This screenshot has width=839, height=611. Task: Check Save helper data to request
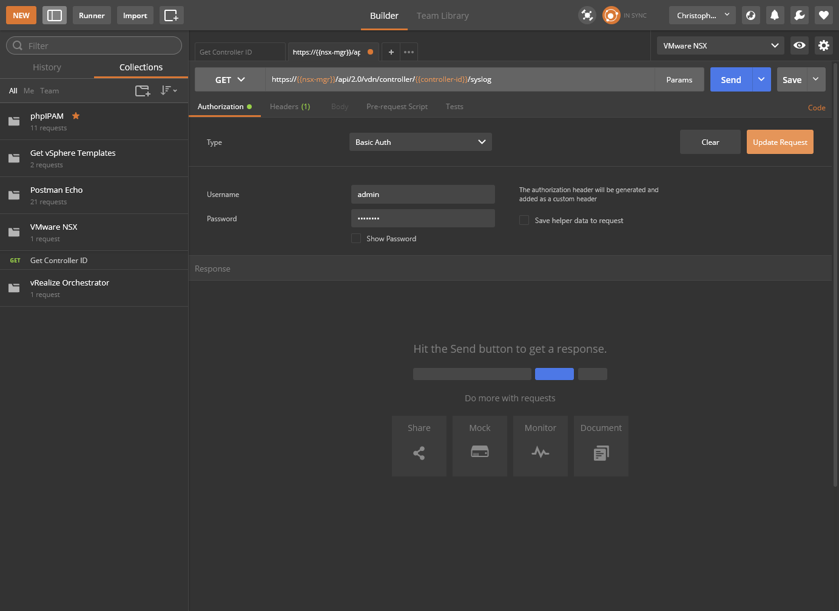coord(524,221)
